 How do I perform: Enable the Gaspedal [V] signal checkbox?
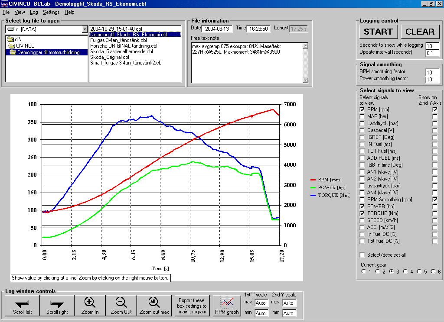(x=362, y=130)
